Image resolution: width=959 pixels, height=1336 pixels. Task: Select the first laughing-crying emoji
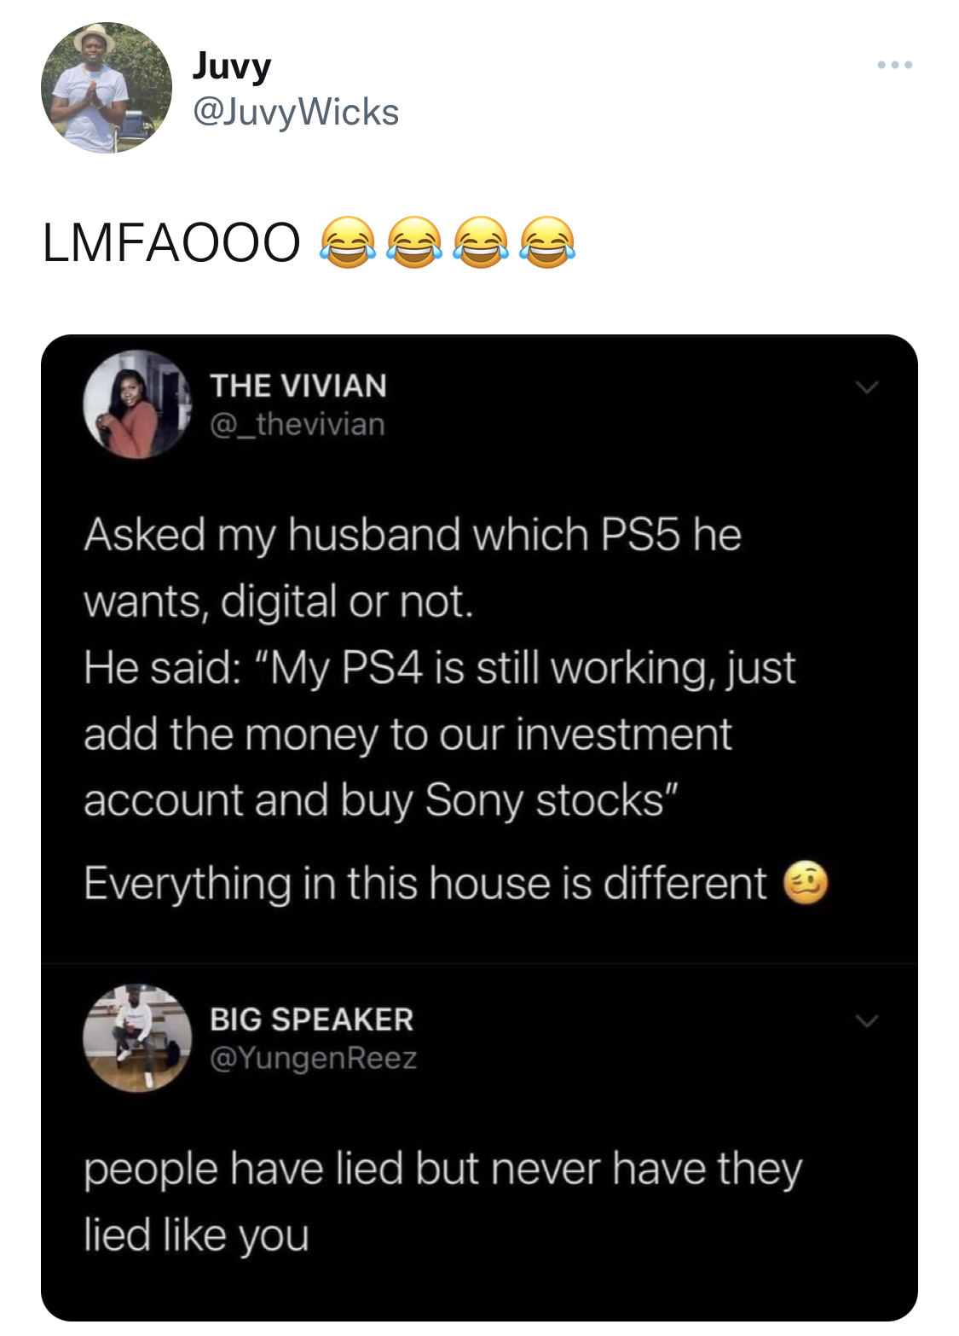tap(347, 242)
